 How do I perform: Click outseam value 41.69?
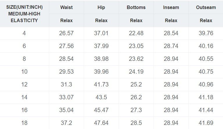coord(206,123)
